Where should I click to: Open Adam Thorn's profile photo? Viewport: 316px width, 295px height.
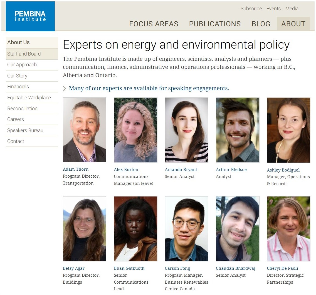(84, 130)
